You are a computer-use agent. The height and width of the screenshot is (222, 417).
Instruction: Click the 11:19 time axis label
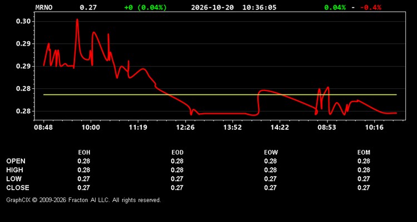(138, 128)
